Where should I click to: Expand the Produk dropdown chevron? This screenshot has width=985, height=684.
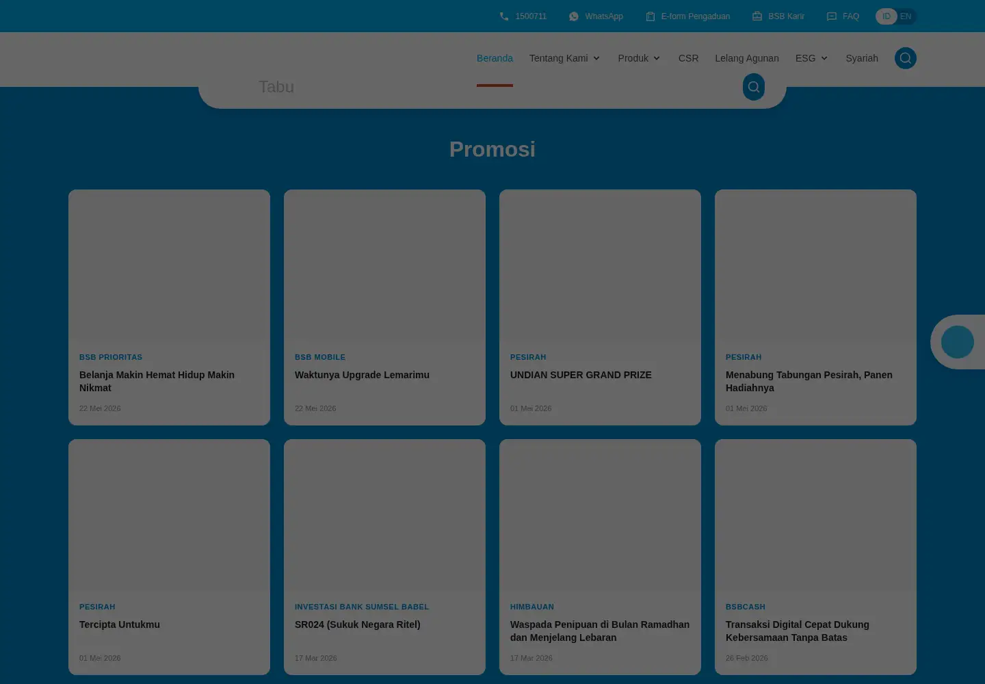click(657, 59)
